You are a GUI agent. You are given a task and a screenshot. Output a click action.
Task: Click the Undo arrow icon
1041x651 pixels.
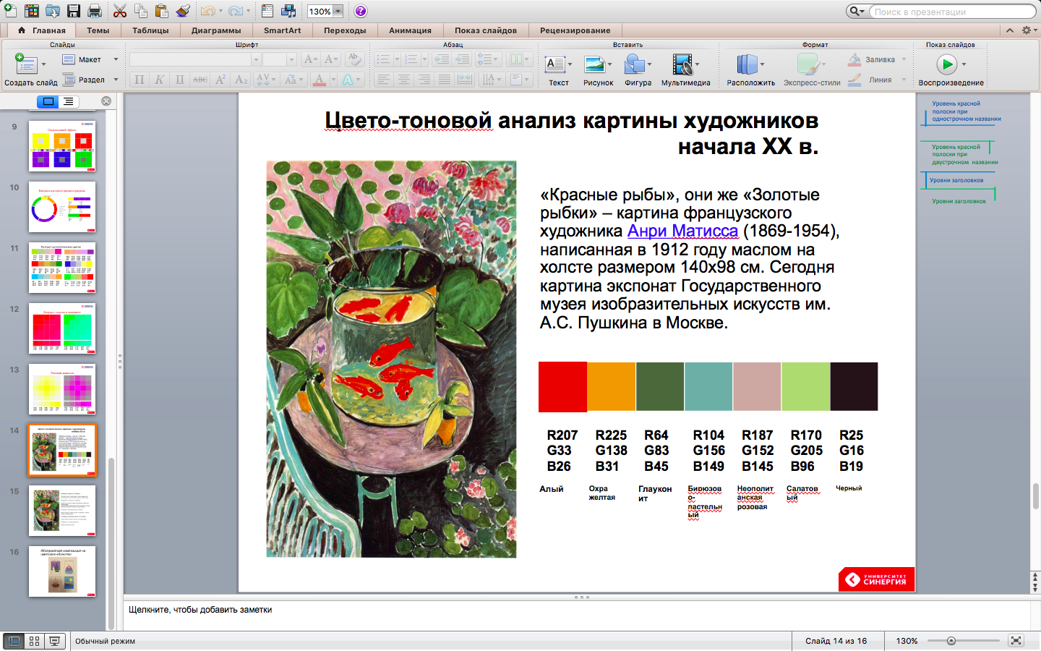click(207, 11)
